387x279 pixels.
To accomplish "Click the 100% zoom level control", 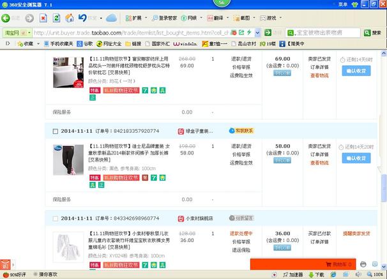I will coord(375,275).
